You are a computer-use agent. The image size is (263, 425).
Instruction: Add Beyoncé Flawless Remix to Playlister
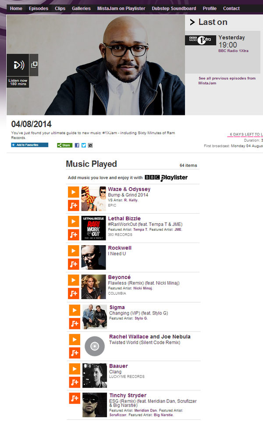tap(73, 293)
